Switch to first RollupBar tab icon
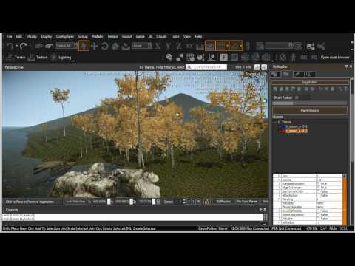Screen dimensions: 355x266 click(x=275, y=74)
